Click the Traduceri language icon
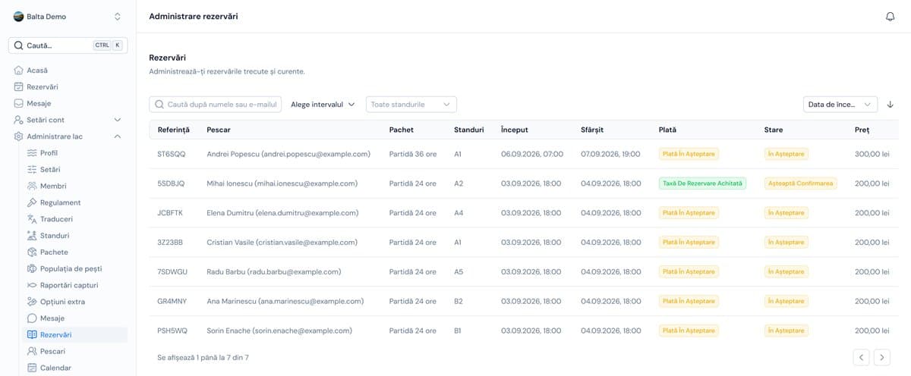Image resolution: width=911 pixels, height=376 pixels. coord(32,219)
